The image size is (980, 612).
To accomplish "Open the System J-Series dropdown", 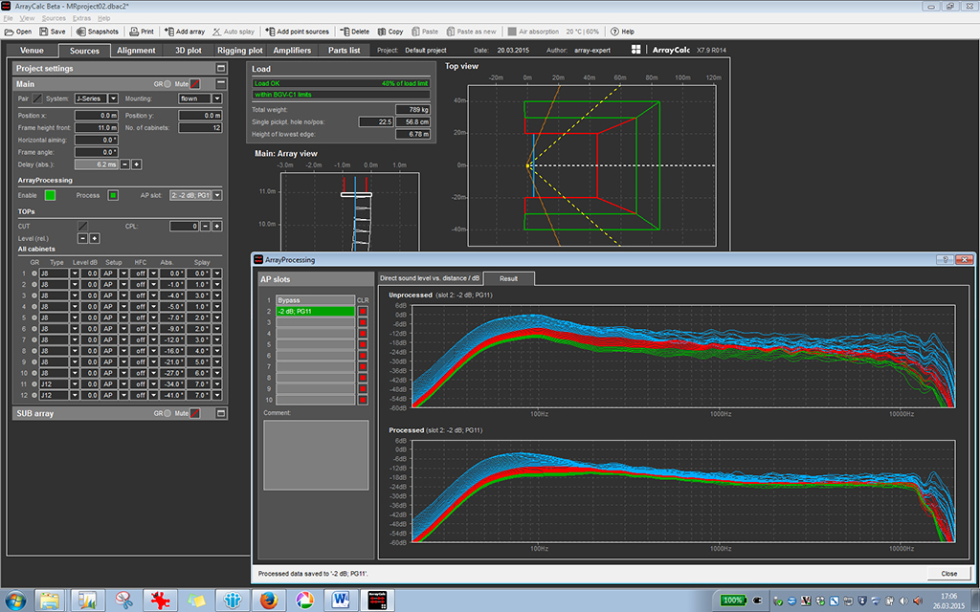I will pos(113,98).
